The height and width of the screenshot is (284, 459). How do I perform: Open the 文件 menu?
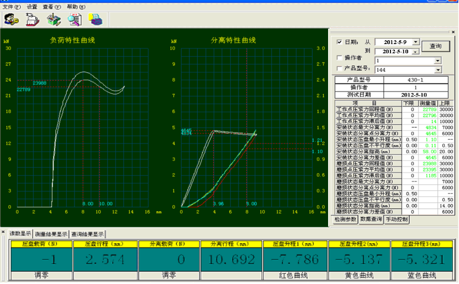coord(11,7)
